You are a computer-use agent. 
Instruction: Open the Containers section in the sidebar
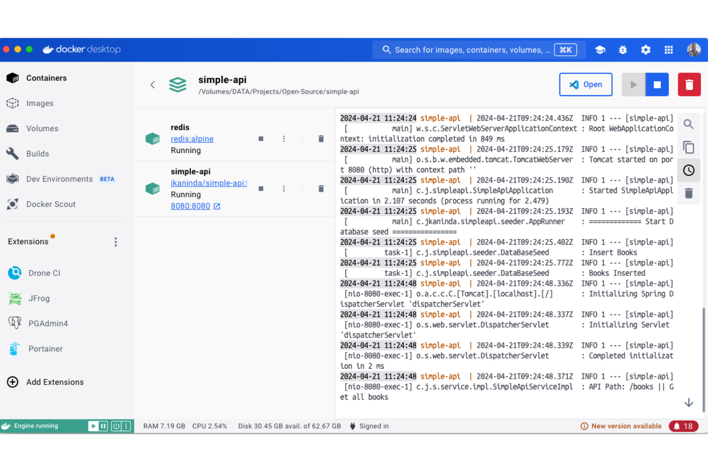tap(46, 78)
